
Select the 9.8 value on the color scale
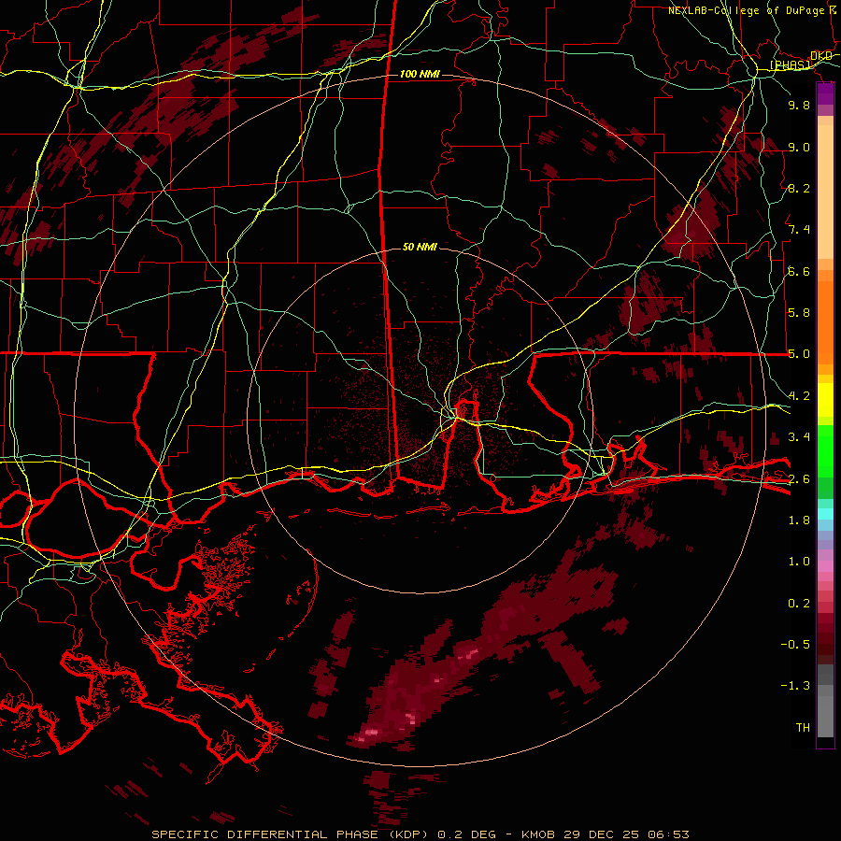(x=799, y=105)
